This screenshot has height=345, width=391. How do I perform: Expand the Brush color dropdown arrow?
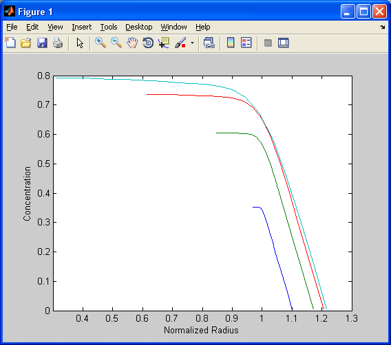point(192,43)
